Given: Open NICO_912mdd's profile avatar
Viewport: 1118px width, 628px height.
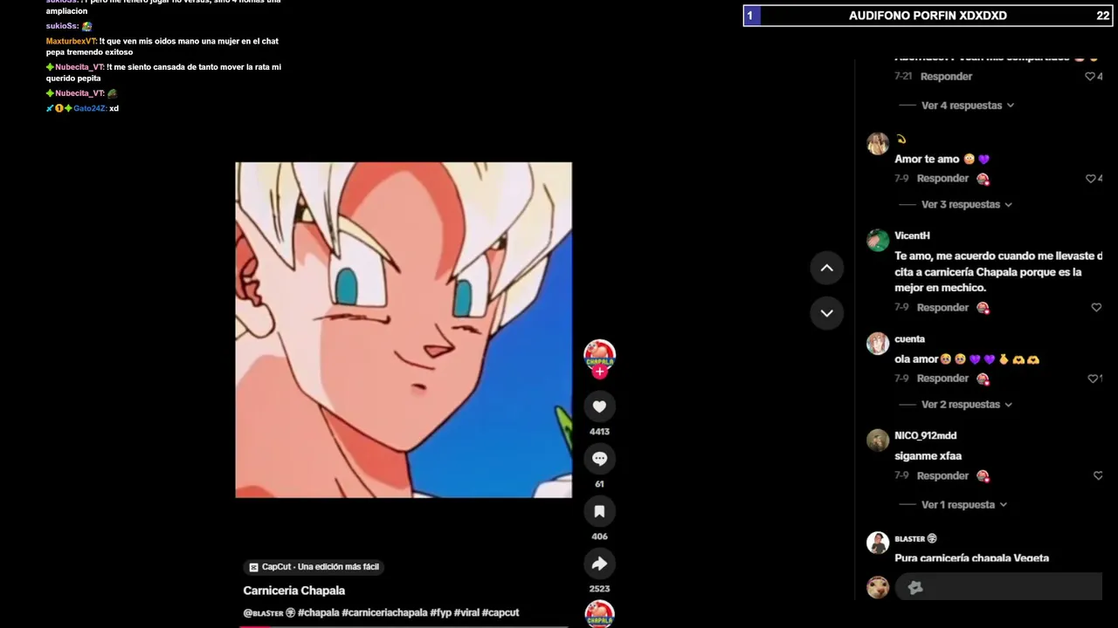Looking at the screenshot, I should [878, 440].
